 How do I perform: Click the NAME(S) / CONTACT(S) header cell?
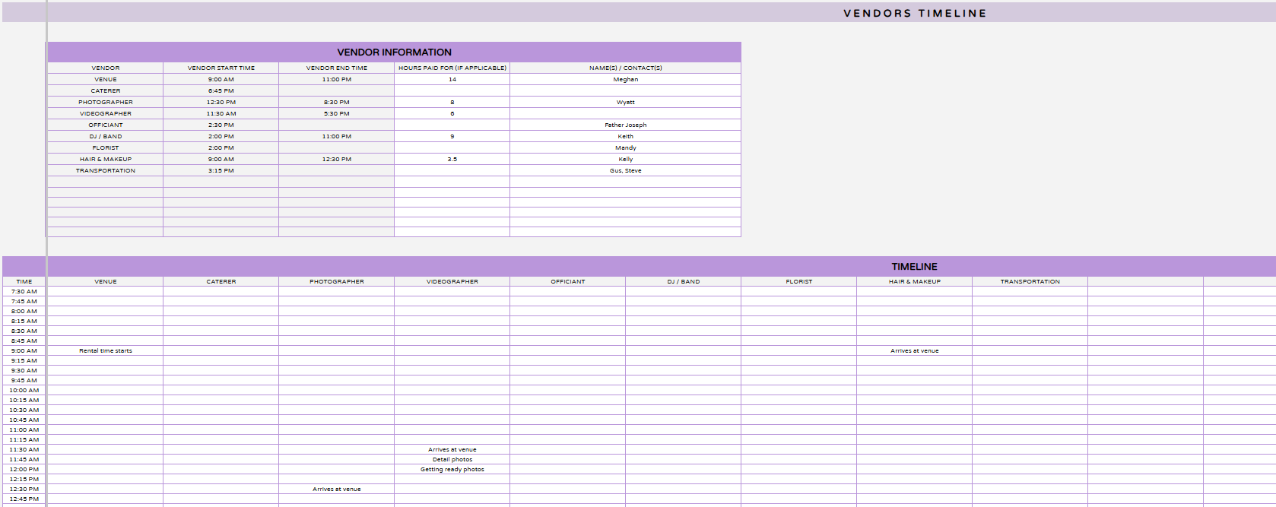pos(625,68)
